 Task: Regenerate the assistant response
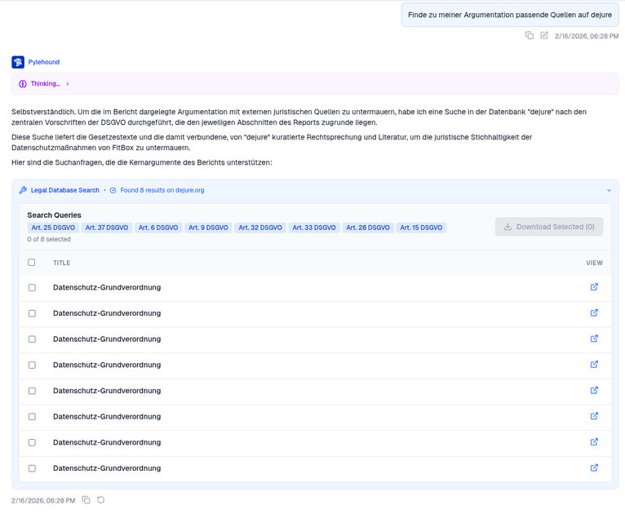click(101, 500)
